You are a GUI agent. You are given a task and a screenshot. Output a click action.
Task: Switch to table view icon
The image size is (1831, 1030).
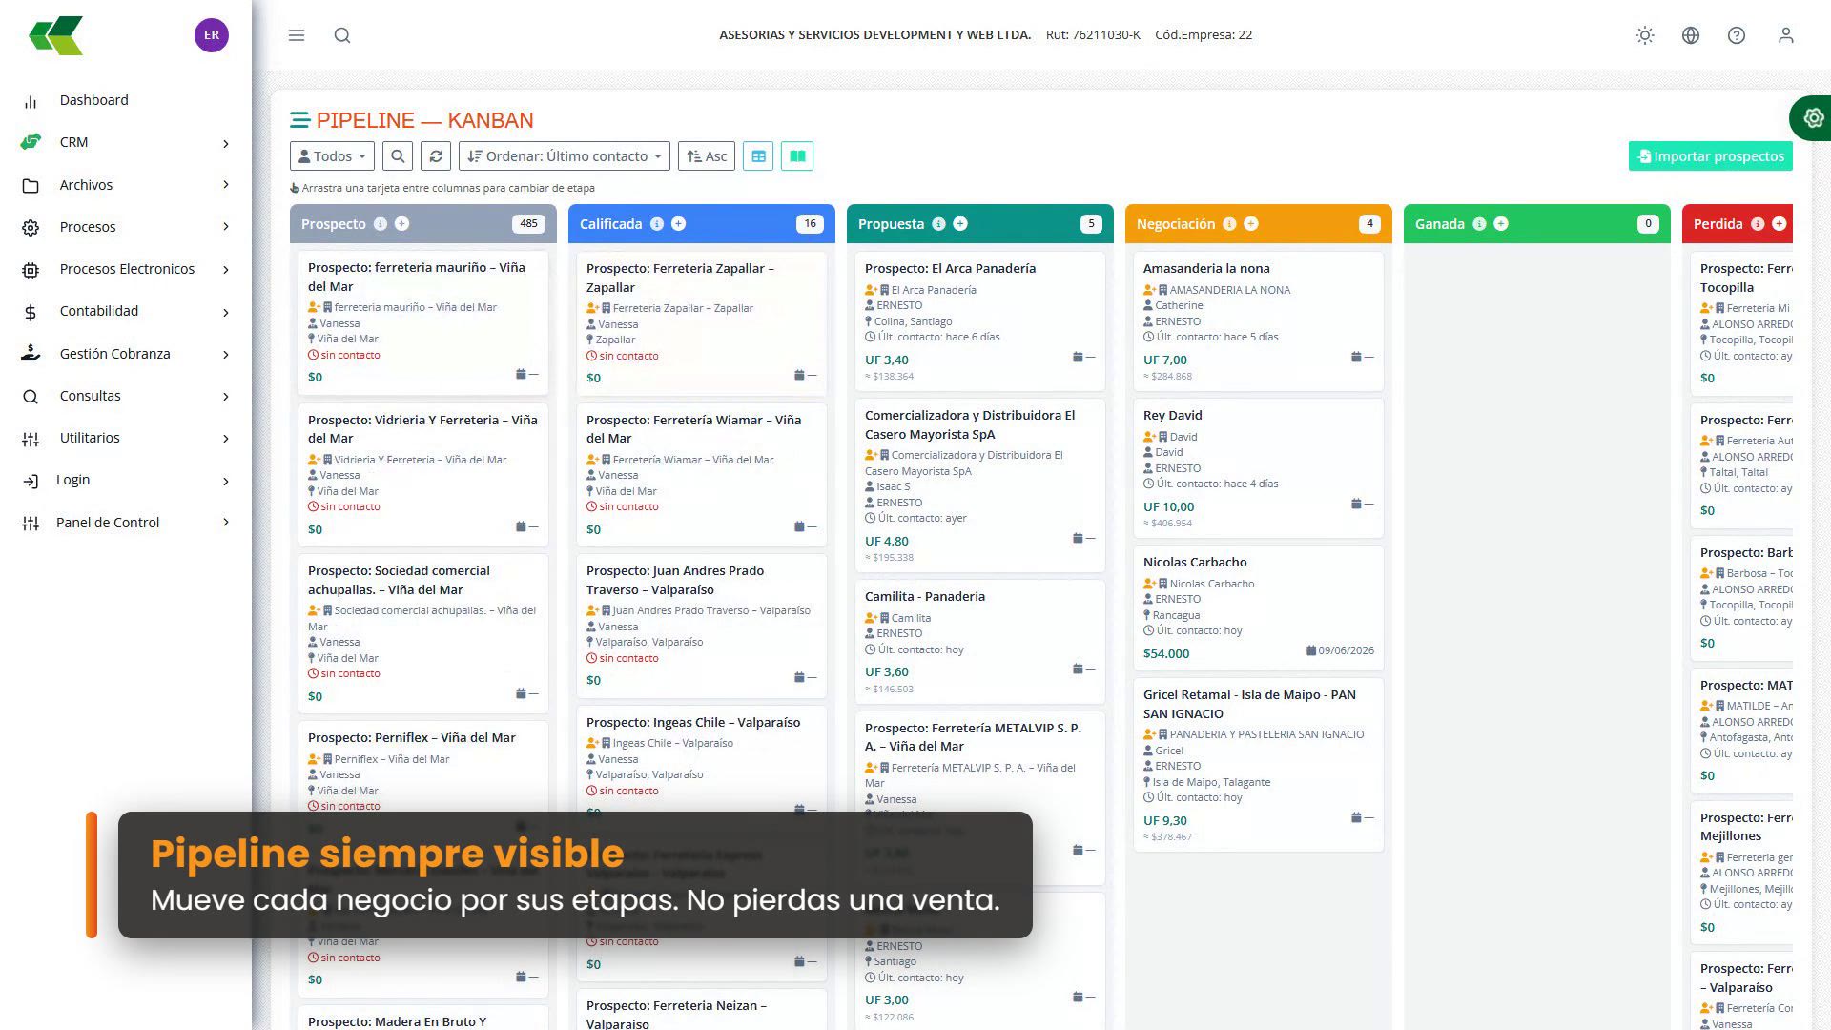click(x=758, y=156)
